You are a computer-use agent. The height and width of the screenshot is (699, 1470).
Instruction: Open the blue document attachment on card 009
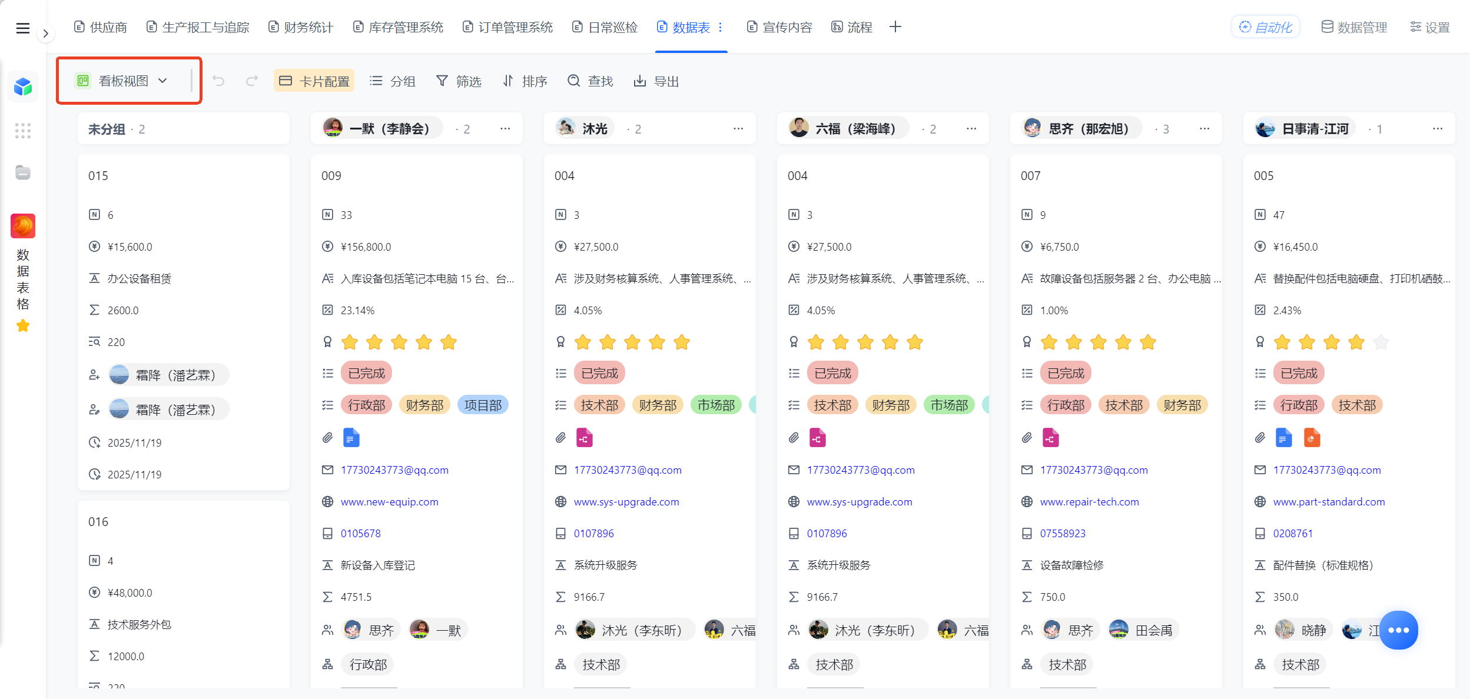point(351,438)
